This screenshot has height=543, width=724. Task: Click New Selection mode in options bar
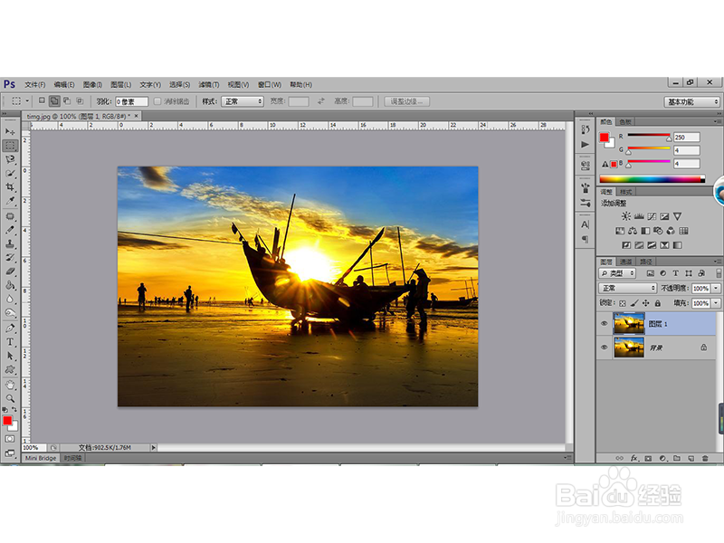pos(42,100)
